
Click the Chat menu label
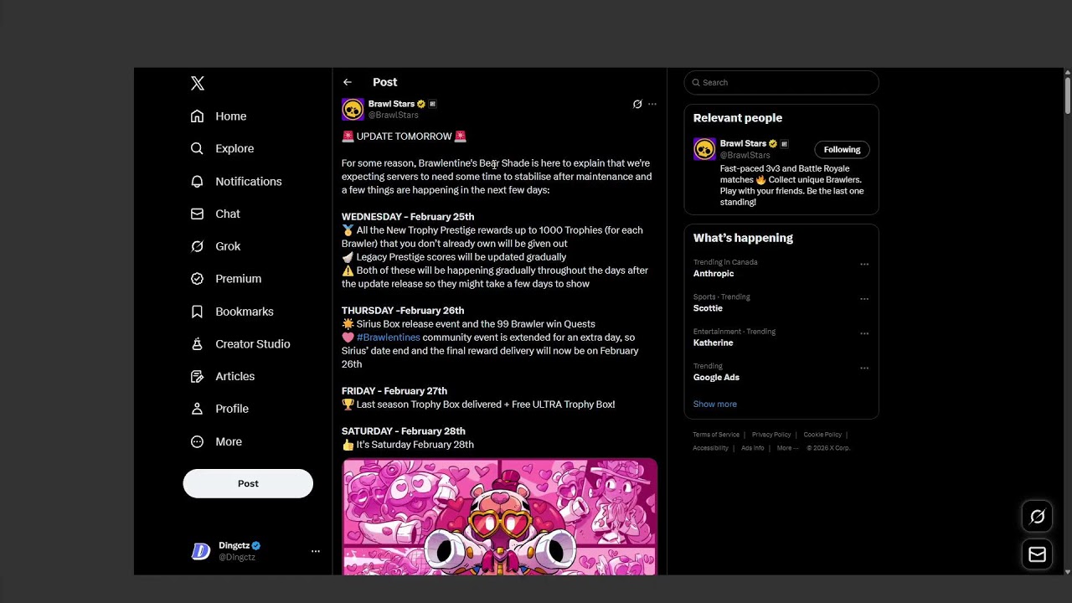tap(228, 214)
